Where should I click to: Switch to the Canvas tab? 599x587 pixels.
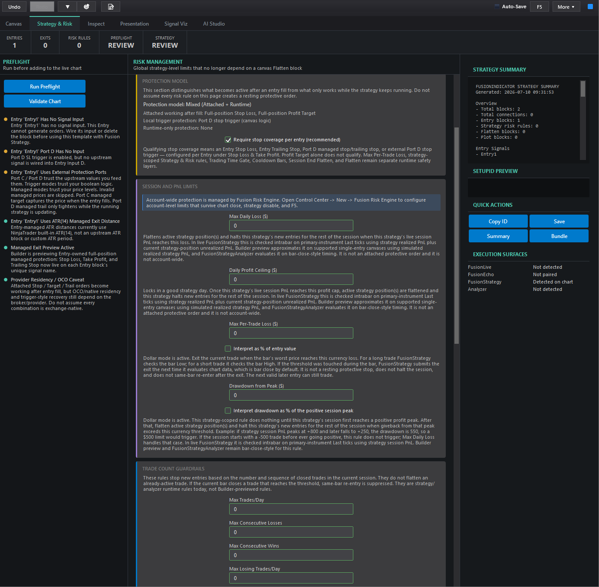click(13, 24)
